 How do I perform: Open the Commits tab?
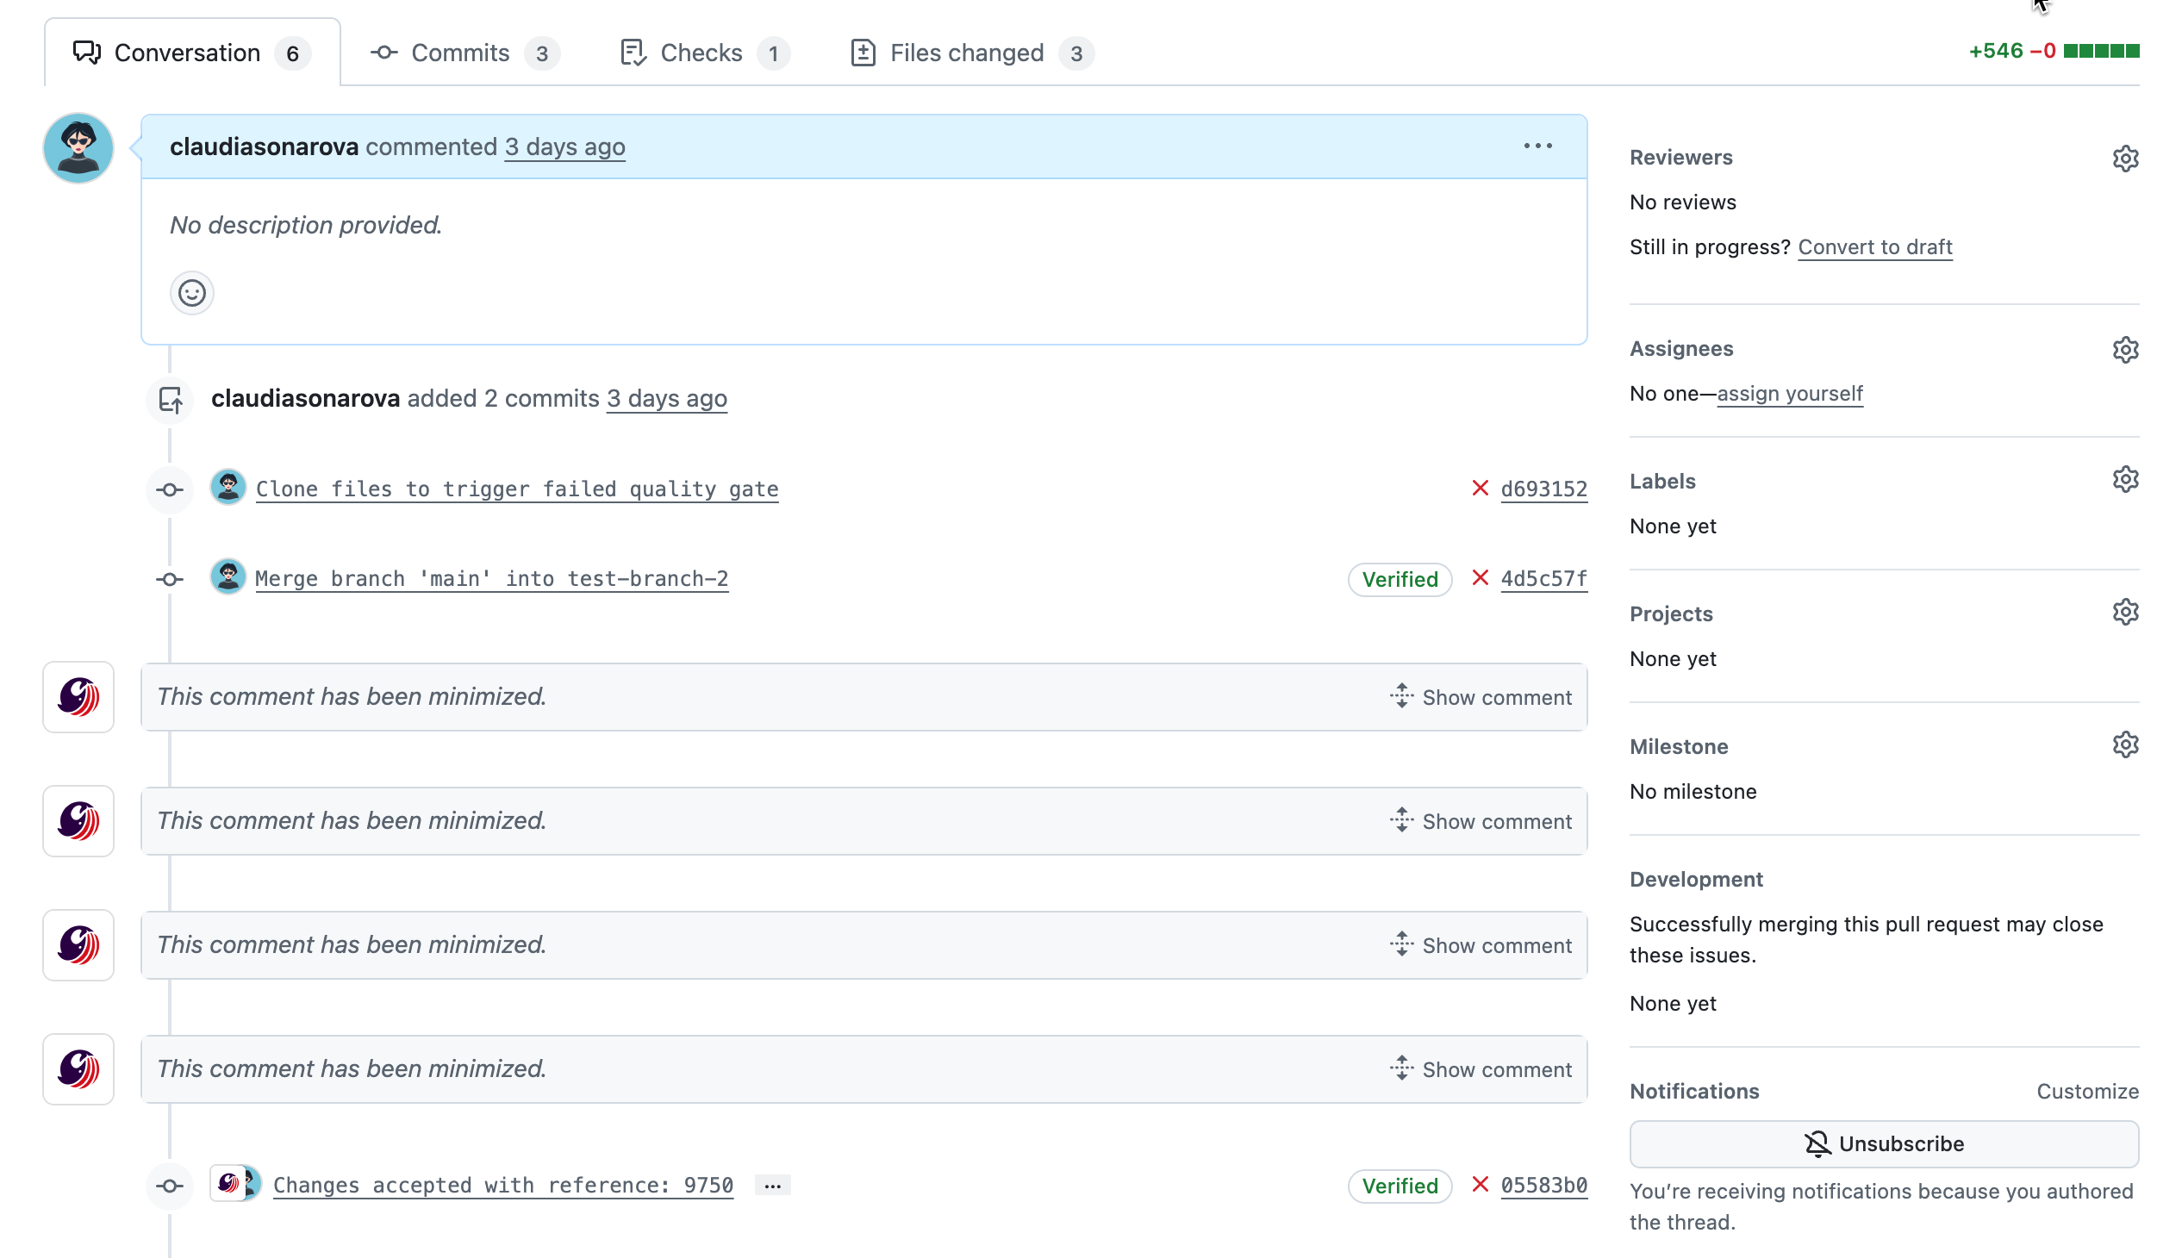point(459,53)
